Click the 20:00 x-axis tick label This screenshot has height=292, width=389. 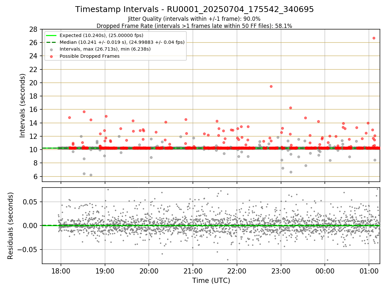pos(149,271)
